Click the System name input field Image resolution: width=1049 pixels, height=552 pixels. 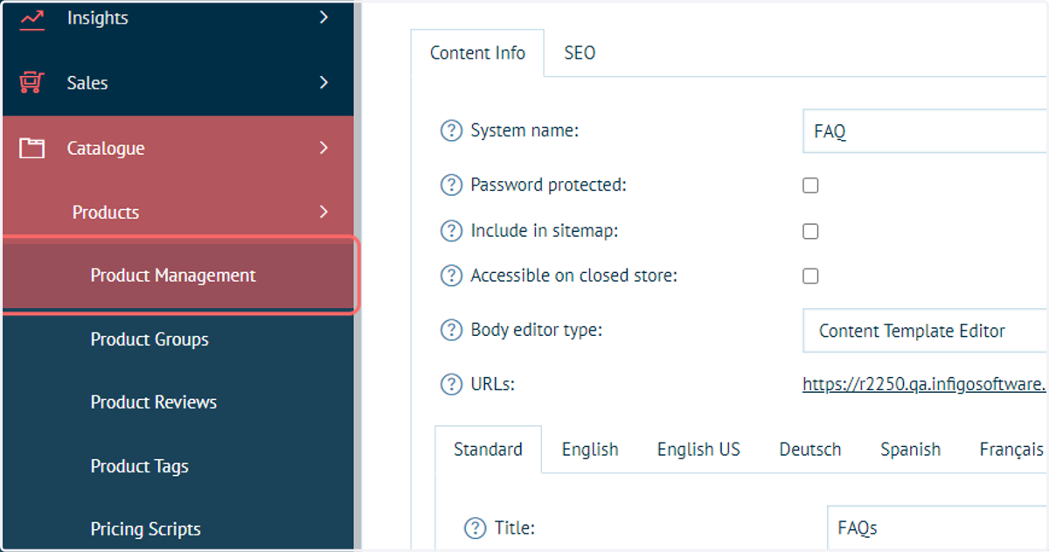(x=925, y=132)
